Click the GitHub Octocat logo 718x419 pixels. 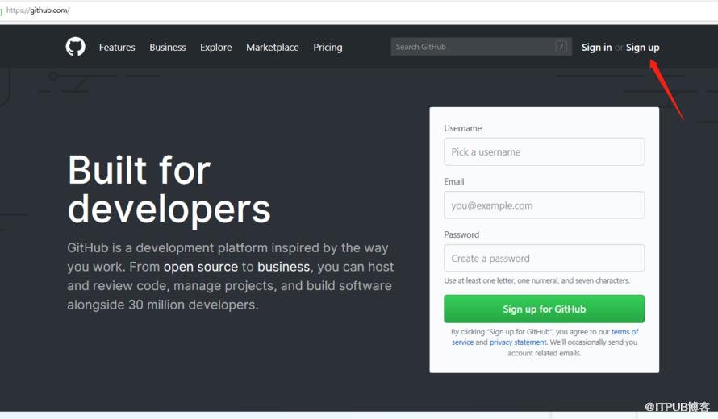coord(76,47)
